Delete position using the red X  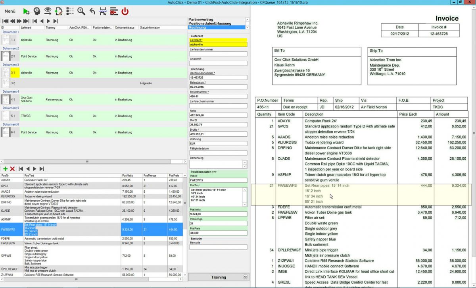pos(12,169)
